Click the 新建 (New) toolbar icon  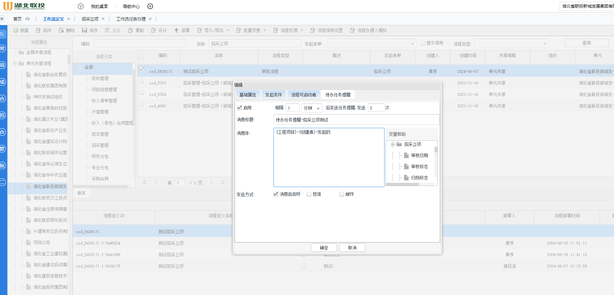(x=16, y=31)
